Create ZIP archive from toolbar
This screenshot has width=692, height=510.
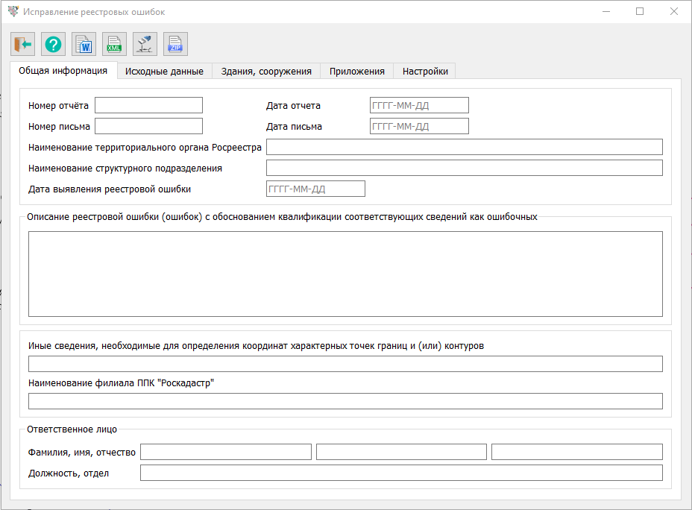175,45
